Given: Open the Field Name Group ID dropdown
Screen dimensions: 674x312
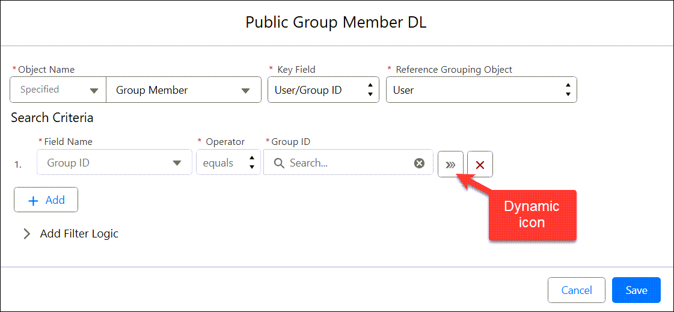Looking at the screenshot, I should (114, 162).
